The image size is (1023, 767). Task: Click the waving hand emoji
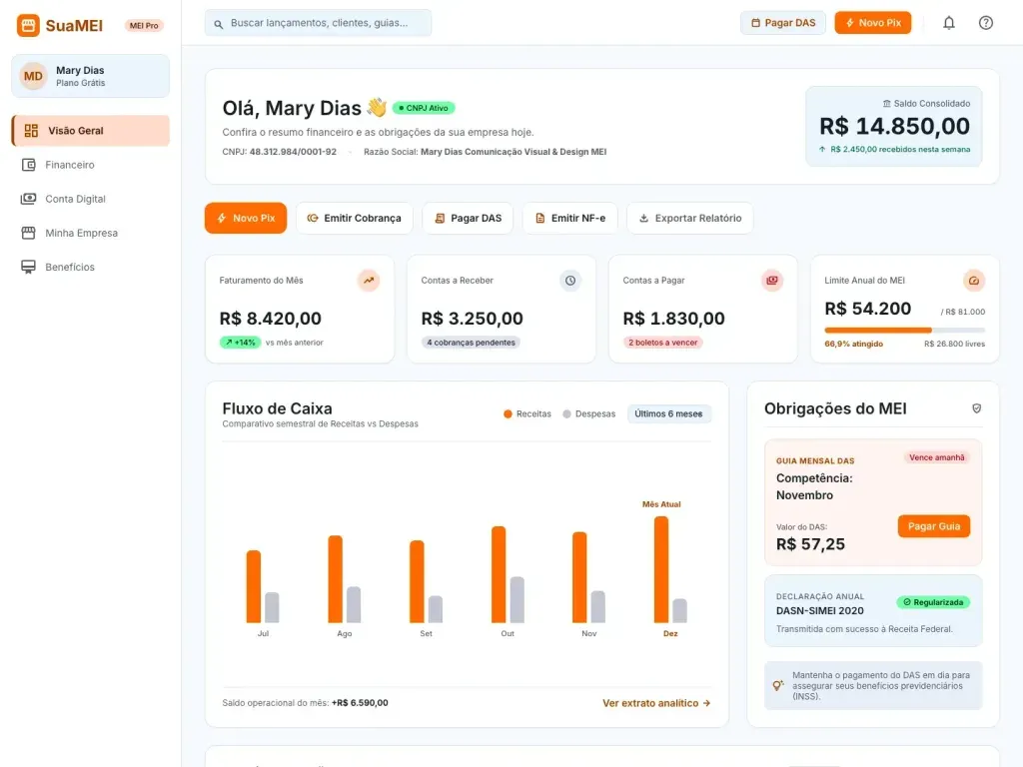377,107
